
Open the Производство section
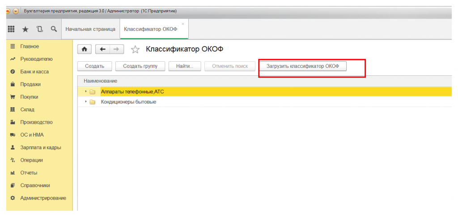coord(37,122)
